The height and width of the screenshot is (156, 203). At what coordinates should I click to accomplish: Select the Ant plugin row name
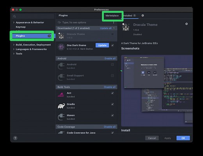coord(69,93)
